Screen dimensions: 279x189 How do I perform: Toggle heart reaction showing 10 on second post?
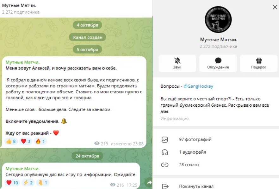tap(12, 183)
